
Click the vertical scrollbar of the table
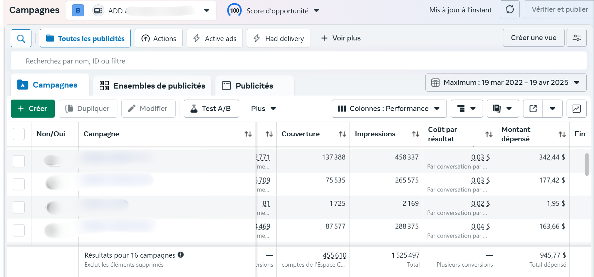587,164
